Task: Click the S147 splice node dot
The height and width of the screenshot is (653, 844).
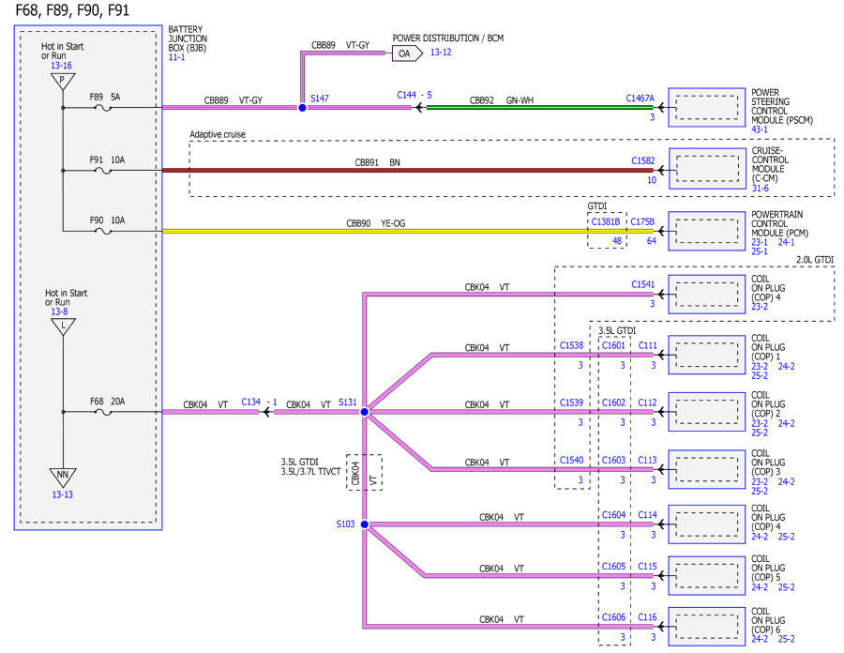Action: point(303,108)
